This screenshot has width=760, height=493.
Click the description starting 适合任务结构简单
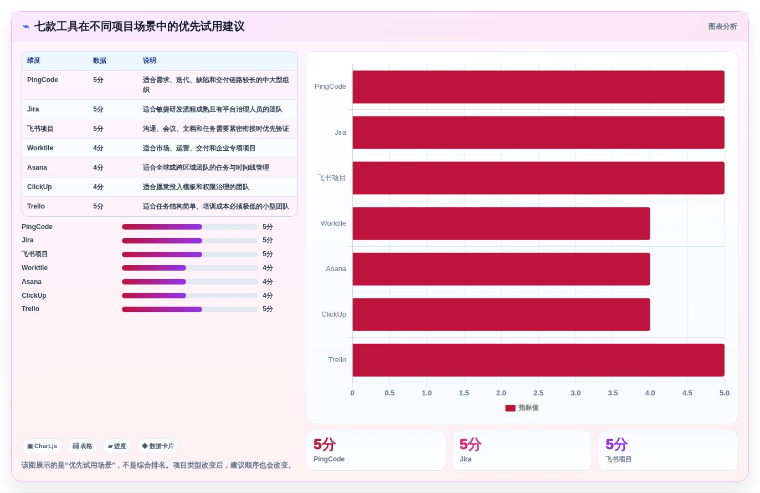216,206
